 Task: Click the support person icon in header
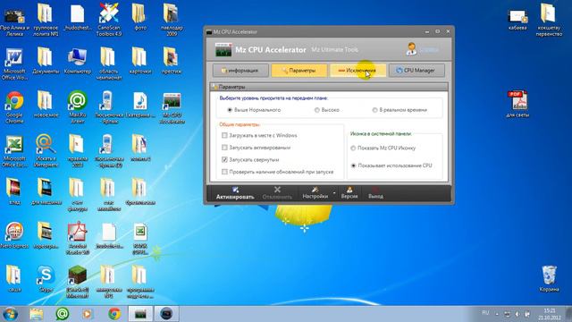(411, 49)
